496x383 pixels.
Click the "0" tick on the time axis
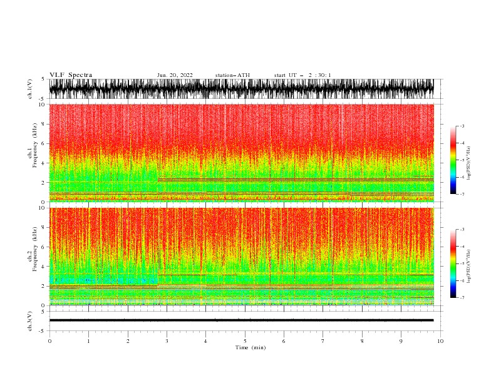[49, 341]
